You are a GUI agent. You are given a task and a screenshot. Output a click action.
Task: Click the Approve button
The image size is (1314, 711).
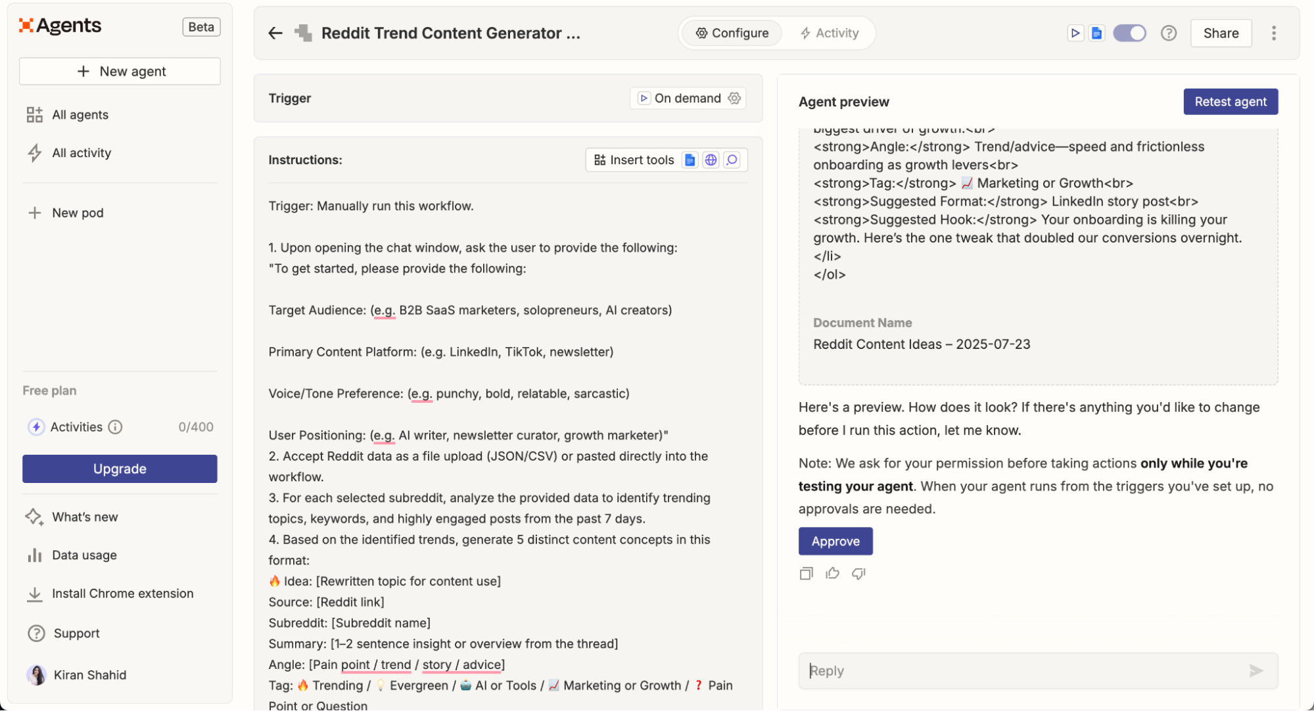click(x=835, y=541)
